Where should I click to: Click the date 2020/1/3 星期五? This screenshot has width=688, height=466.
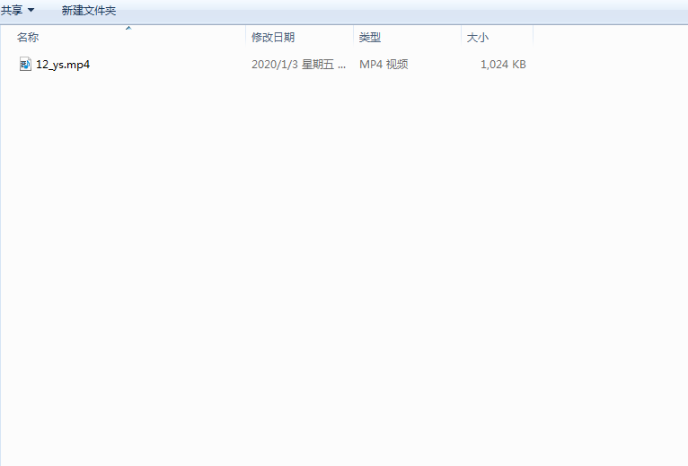coord(298,65)
